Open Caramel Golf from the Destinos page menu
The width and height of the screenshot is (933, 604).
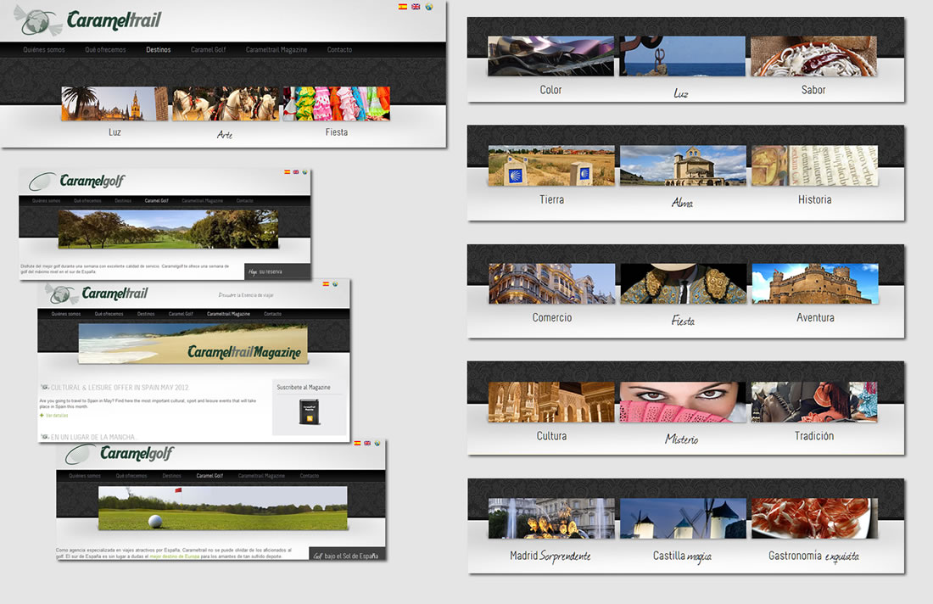[x=209, y=50]
